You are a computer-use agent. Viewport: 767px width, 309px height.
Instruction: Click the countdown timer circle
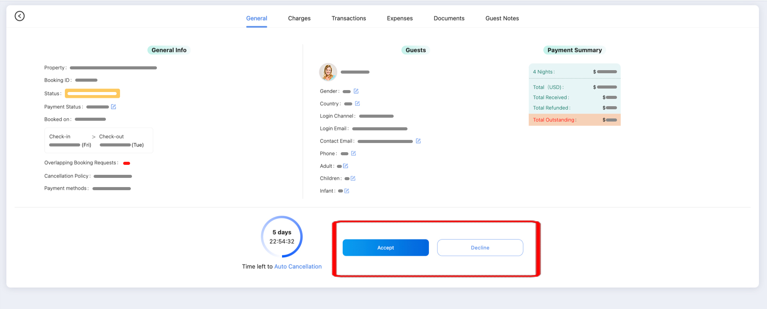(282, 237)
